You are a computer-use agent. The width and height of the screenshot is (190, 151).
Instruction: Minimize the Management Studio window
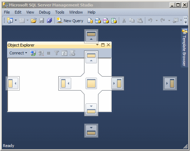coord(172,5)
